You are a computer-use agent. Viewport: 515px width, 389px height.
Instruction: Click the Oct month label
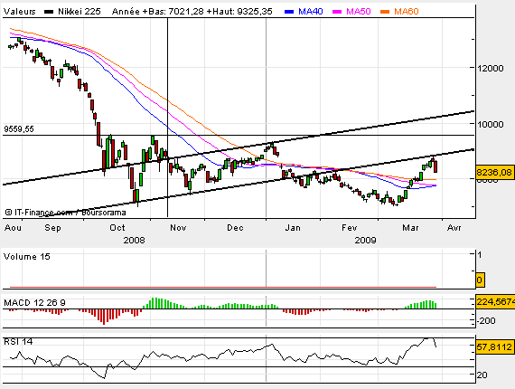[117, 228]
